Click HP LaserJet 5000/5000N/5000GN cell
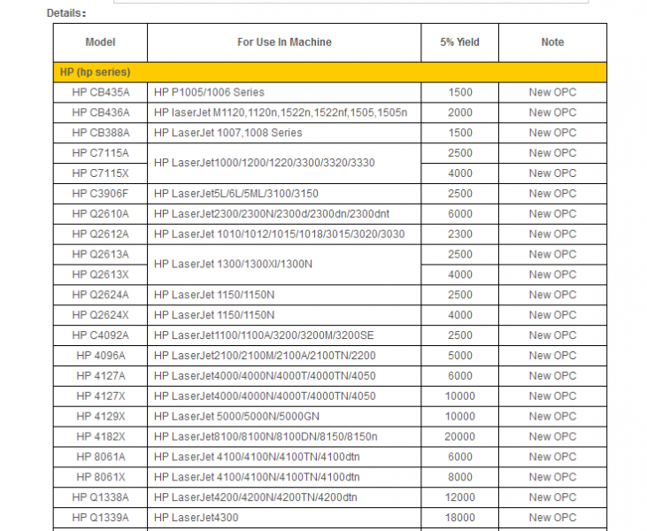The width and height of the screenshot is (647, 531). [x=284, y=416]
